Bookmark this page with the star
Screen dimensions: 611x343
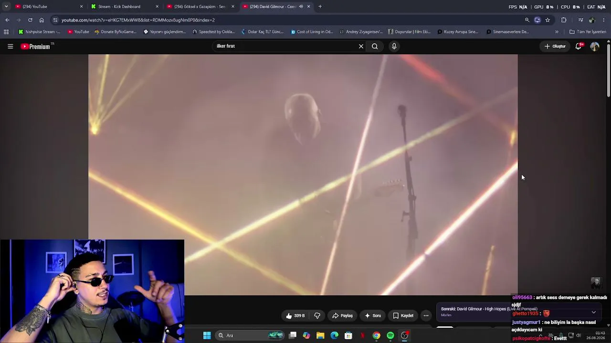548,20
